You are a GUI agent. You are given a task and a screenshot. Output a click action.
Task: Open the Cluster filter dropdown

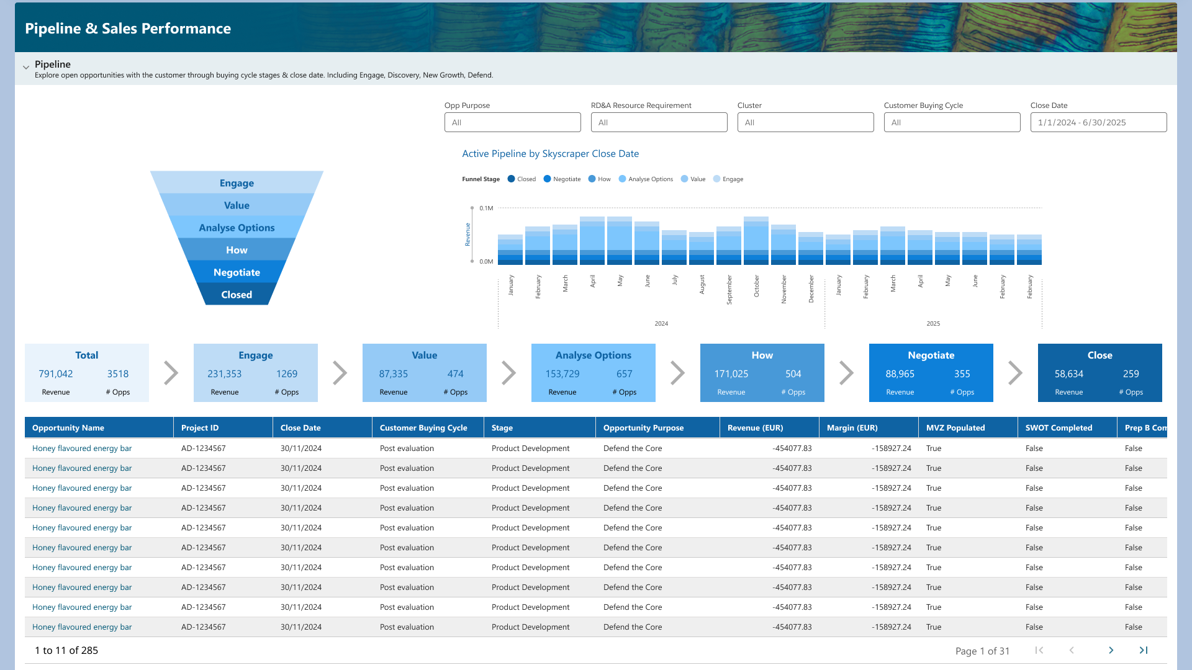[x=805, y=122]
